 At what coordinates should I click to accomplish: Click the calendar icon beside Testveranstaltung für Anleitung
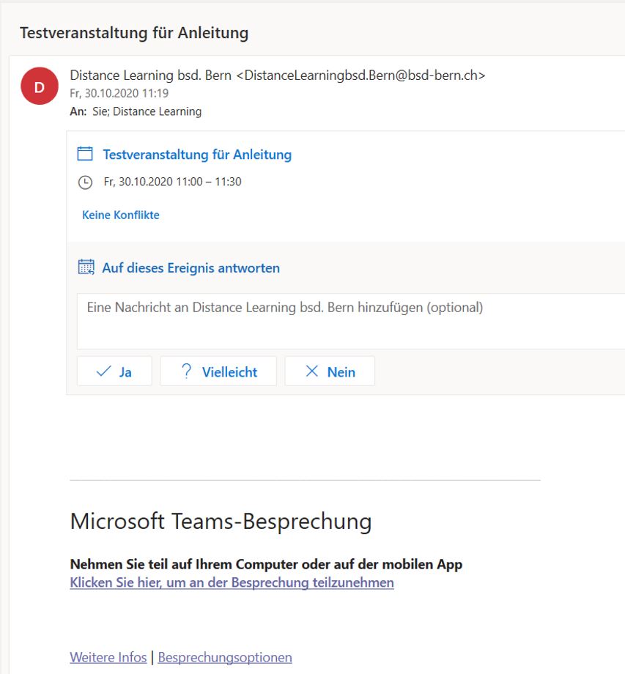pyautogui.click(x=85, y=154)
